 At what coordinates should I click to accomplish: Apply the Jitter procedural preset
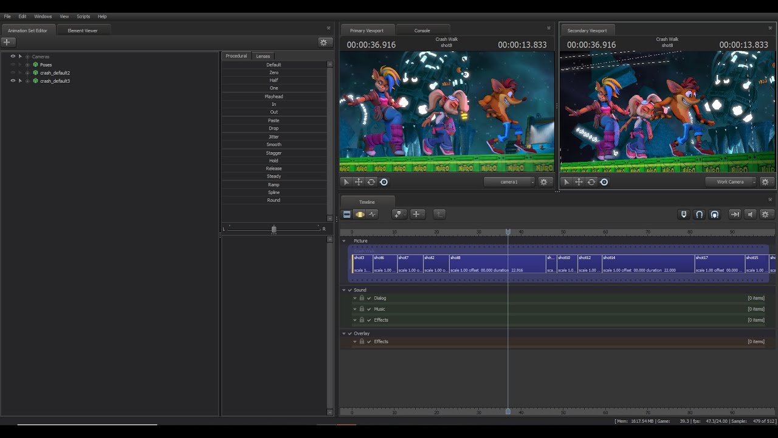[274, 137]
